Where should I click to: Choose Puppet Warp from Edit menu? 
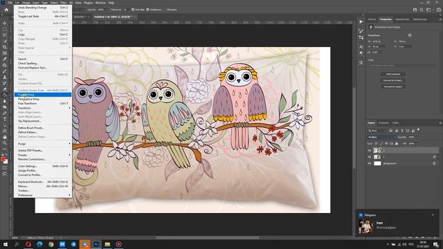43,95
